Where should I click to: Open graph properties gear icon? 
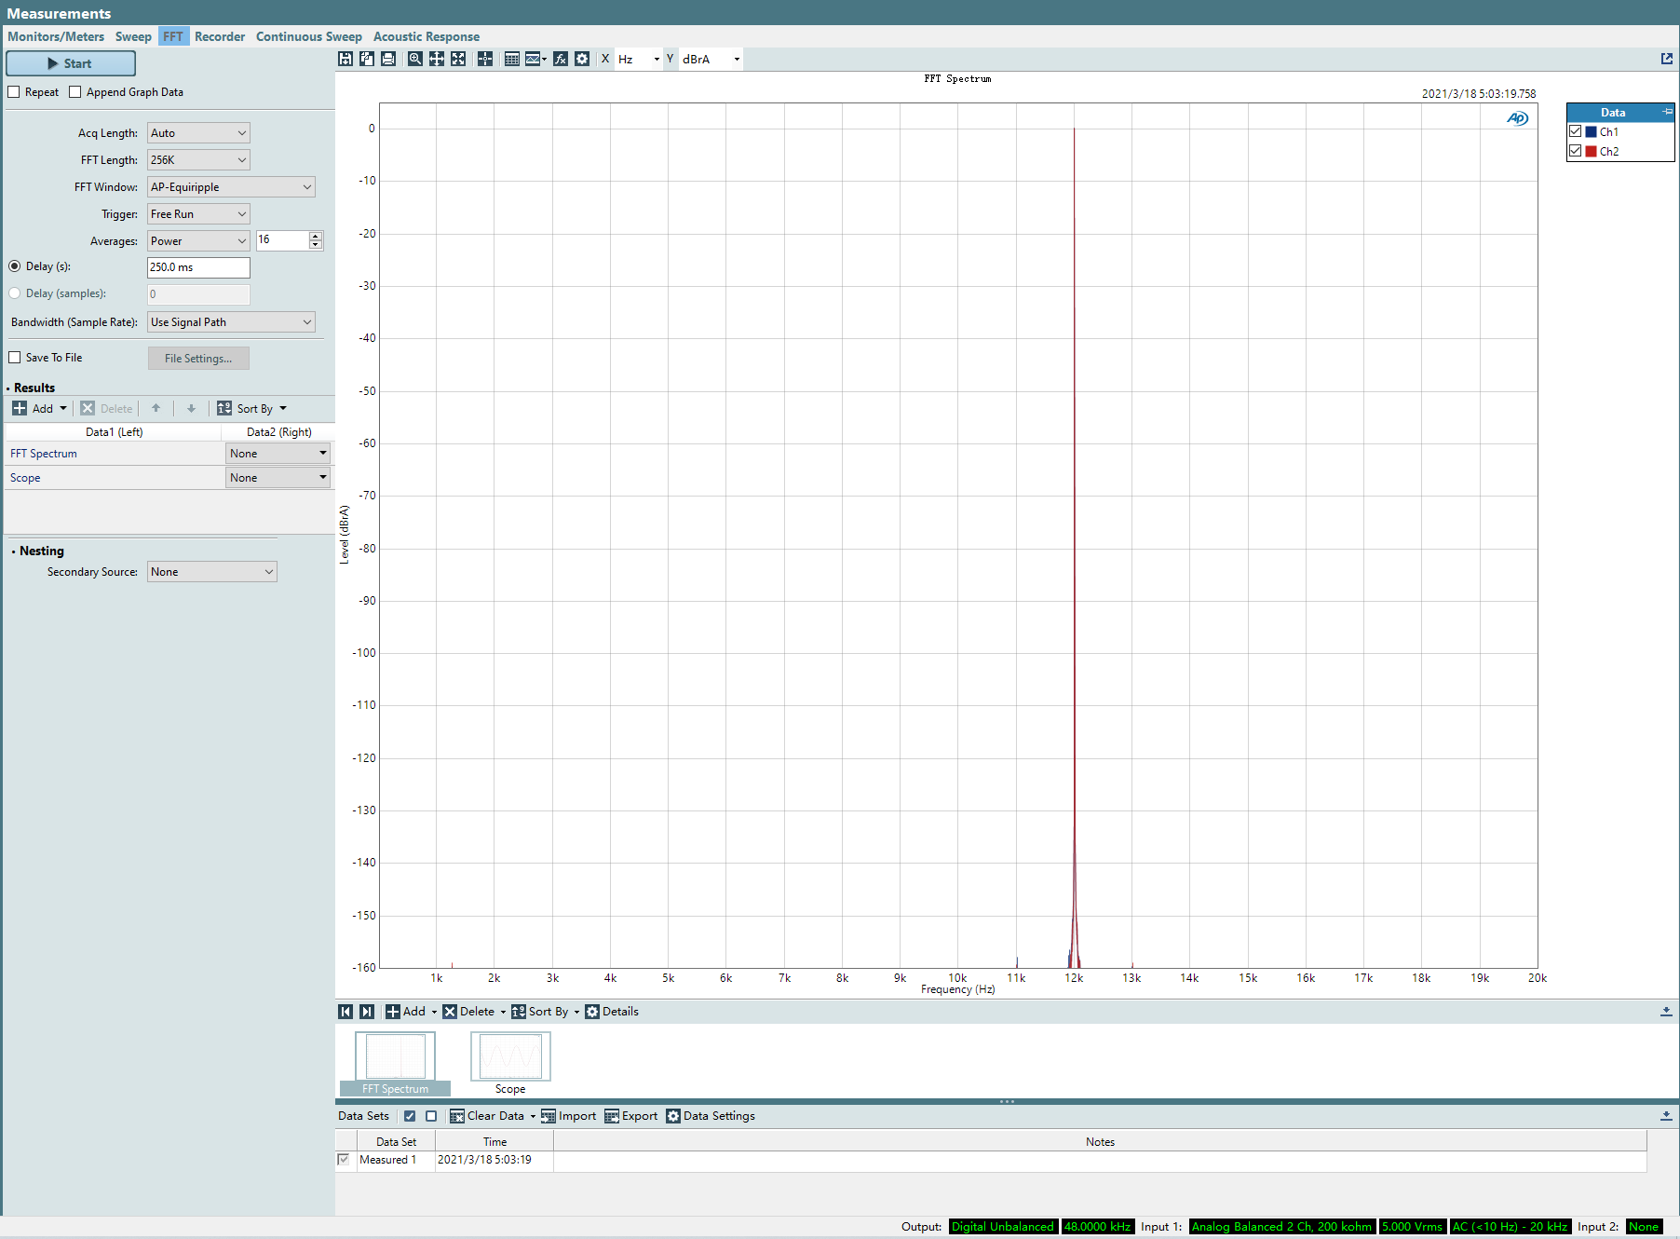pyautogui.click(x=582, y=59)
